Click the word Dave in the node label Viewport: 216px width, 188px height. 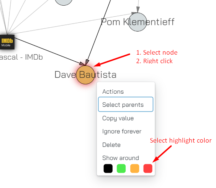[x=65, y=75]
